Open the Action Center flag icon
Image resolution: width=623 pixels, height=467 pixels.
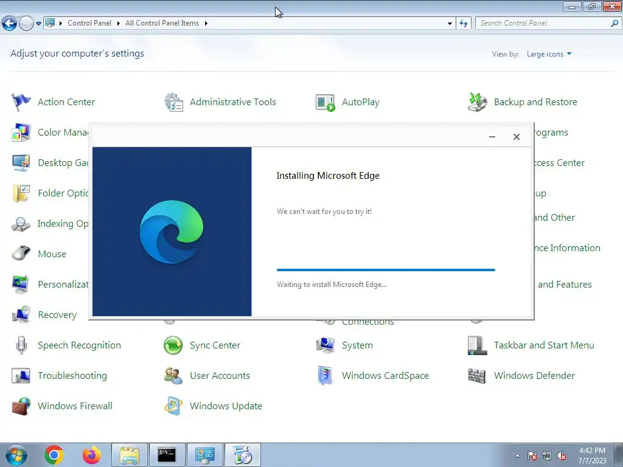tap(21, 102)
